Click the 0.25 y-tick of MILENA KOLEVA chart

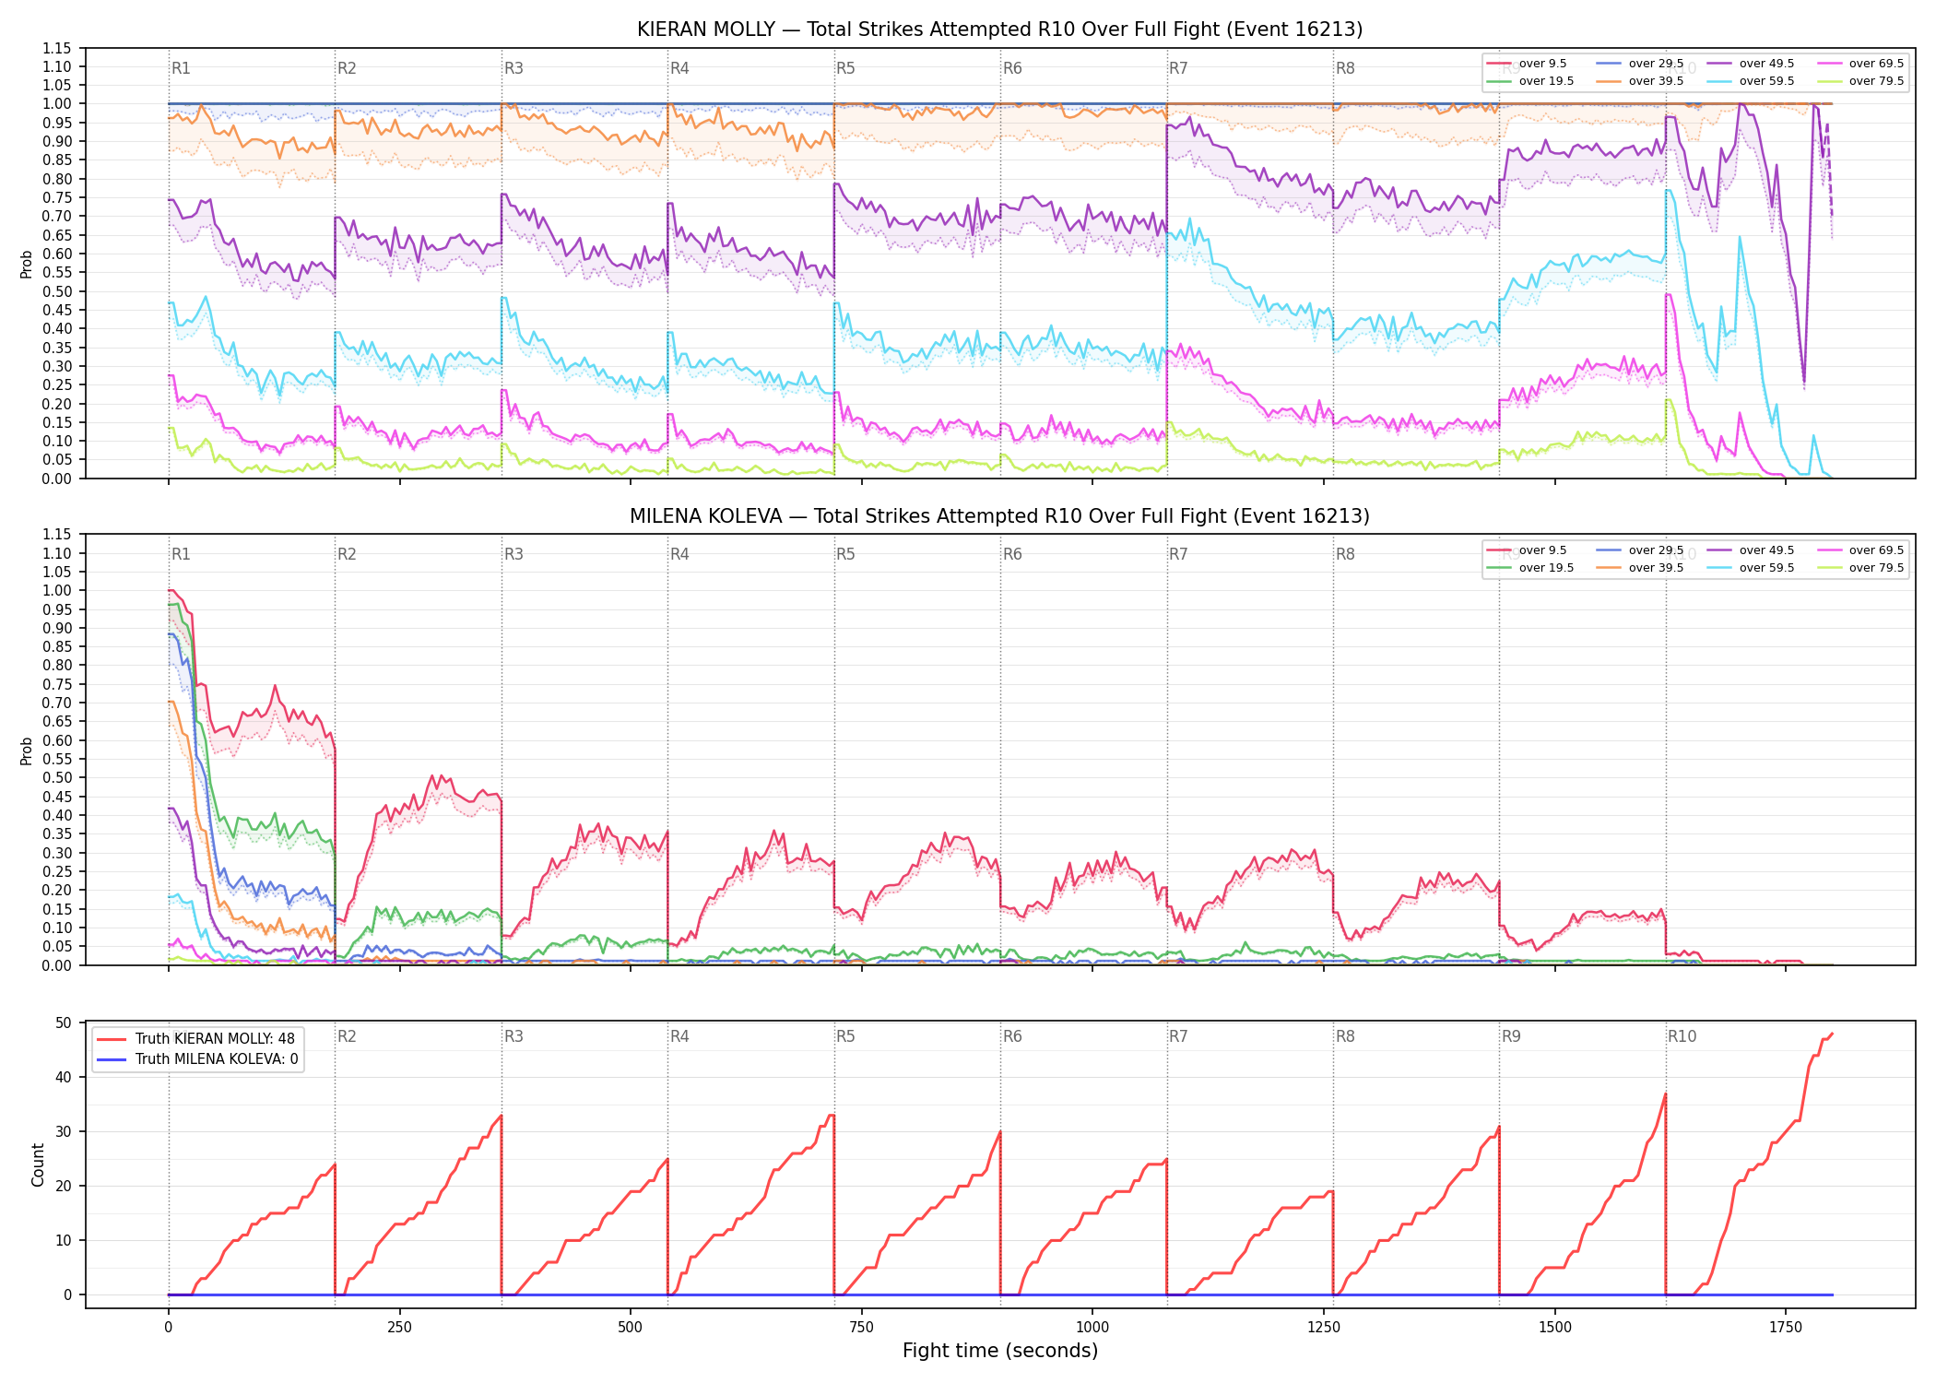point(57,871)
